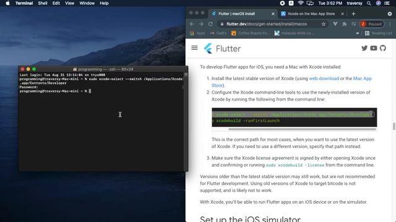Viewport: 396px width, 222px height.
Task: Click the Vue devtools extension icon
Action: point(335,24)
